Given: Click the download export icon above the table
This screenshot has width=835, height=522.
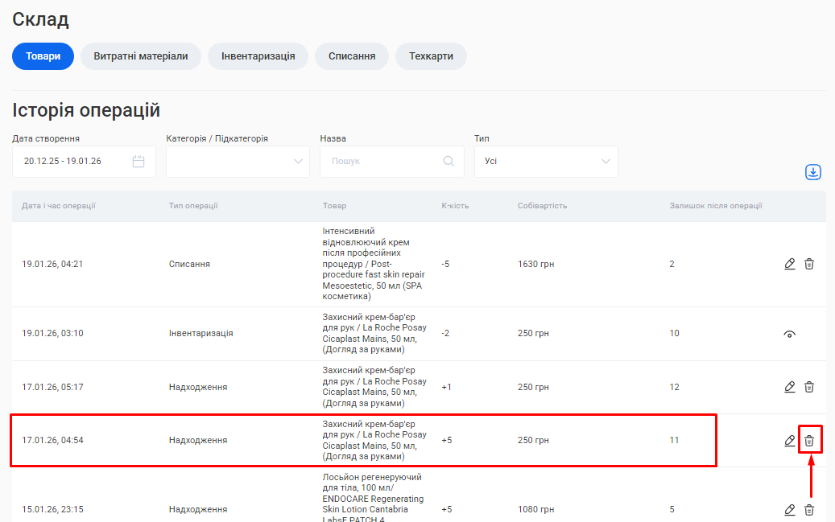Looking at the screenshot, I should pyautogui.click(x=812, y=172).
